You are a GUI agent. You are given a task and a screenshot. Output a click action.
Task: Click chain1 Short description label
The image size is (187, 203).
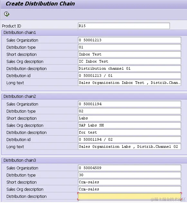click(x=22, y=55)
